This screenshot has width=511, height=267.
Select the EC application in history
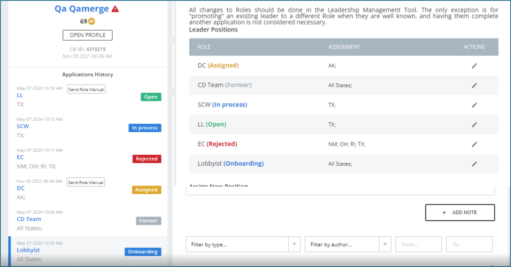pyautogui.click(x=20, y=157)
